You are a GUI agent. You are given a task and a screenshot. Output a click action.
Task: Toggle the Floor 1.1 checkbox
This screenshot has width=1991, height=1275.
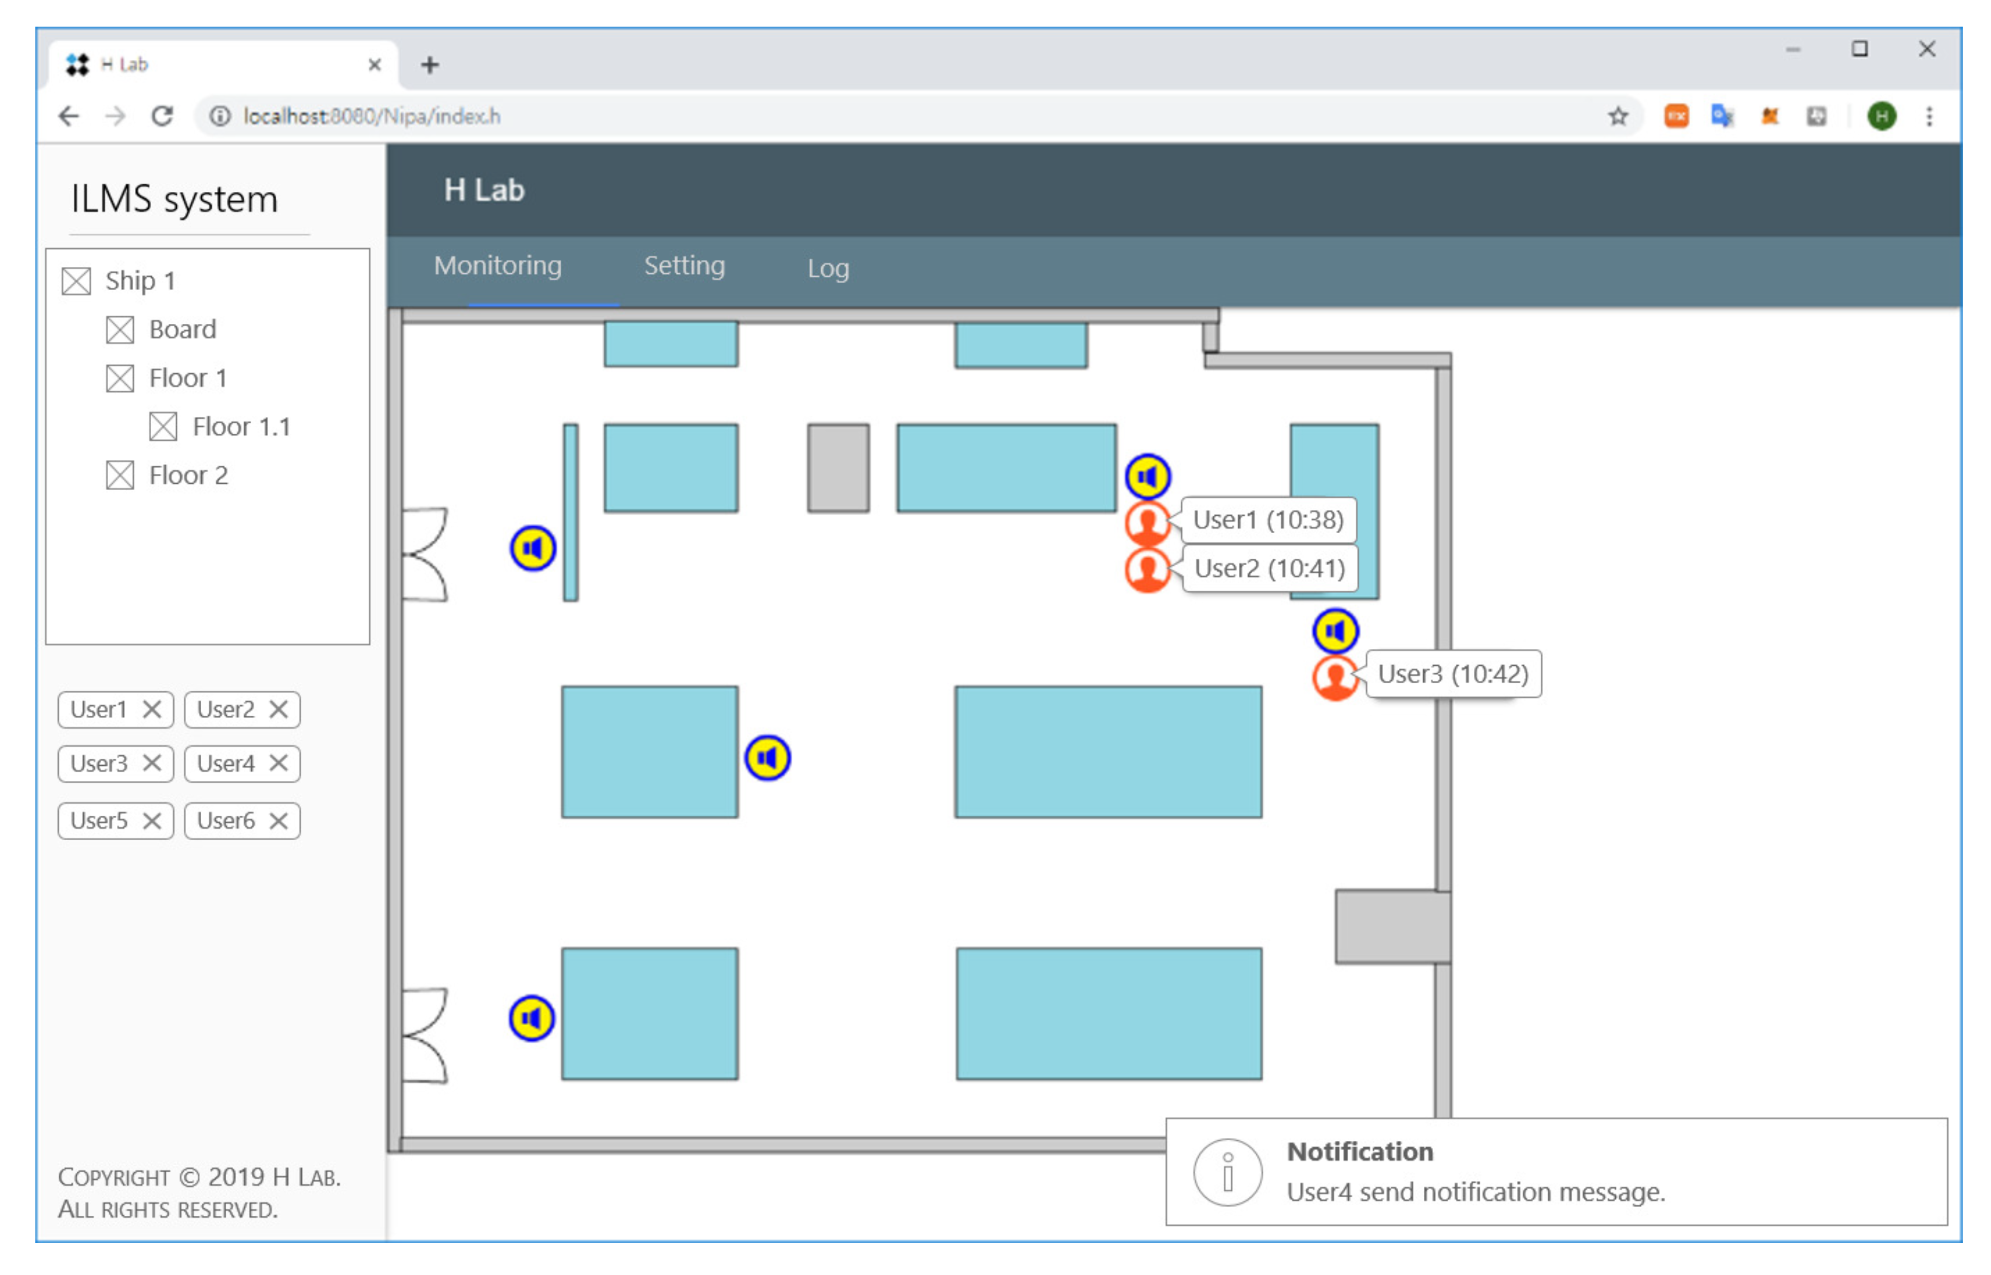coord(163,427)
